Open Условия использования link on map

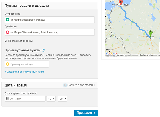(x=127, y=55)
